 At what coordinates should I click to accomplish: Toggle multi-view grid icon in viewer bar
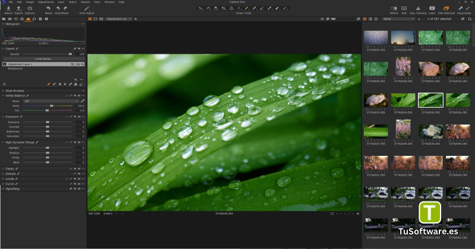tap(90, 19)
